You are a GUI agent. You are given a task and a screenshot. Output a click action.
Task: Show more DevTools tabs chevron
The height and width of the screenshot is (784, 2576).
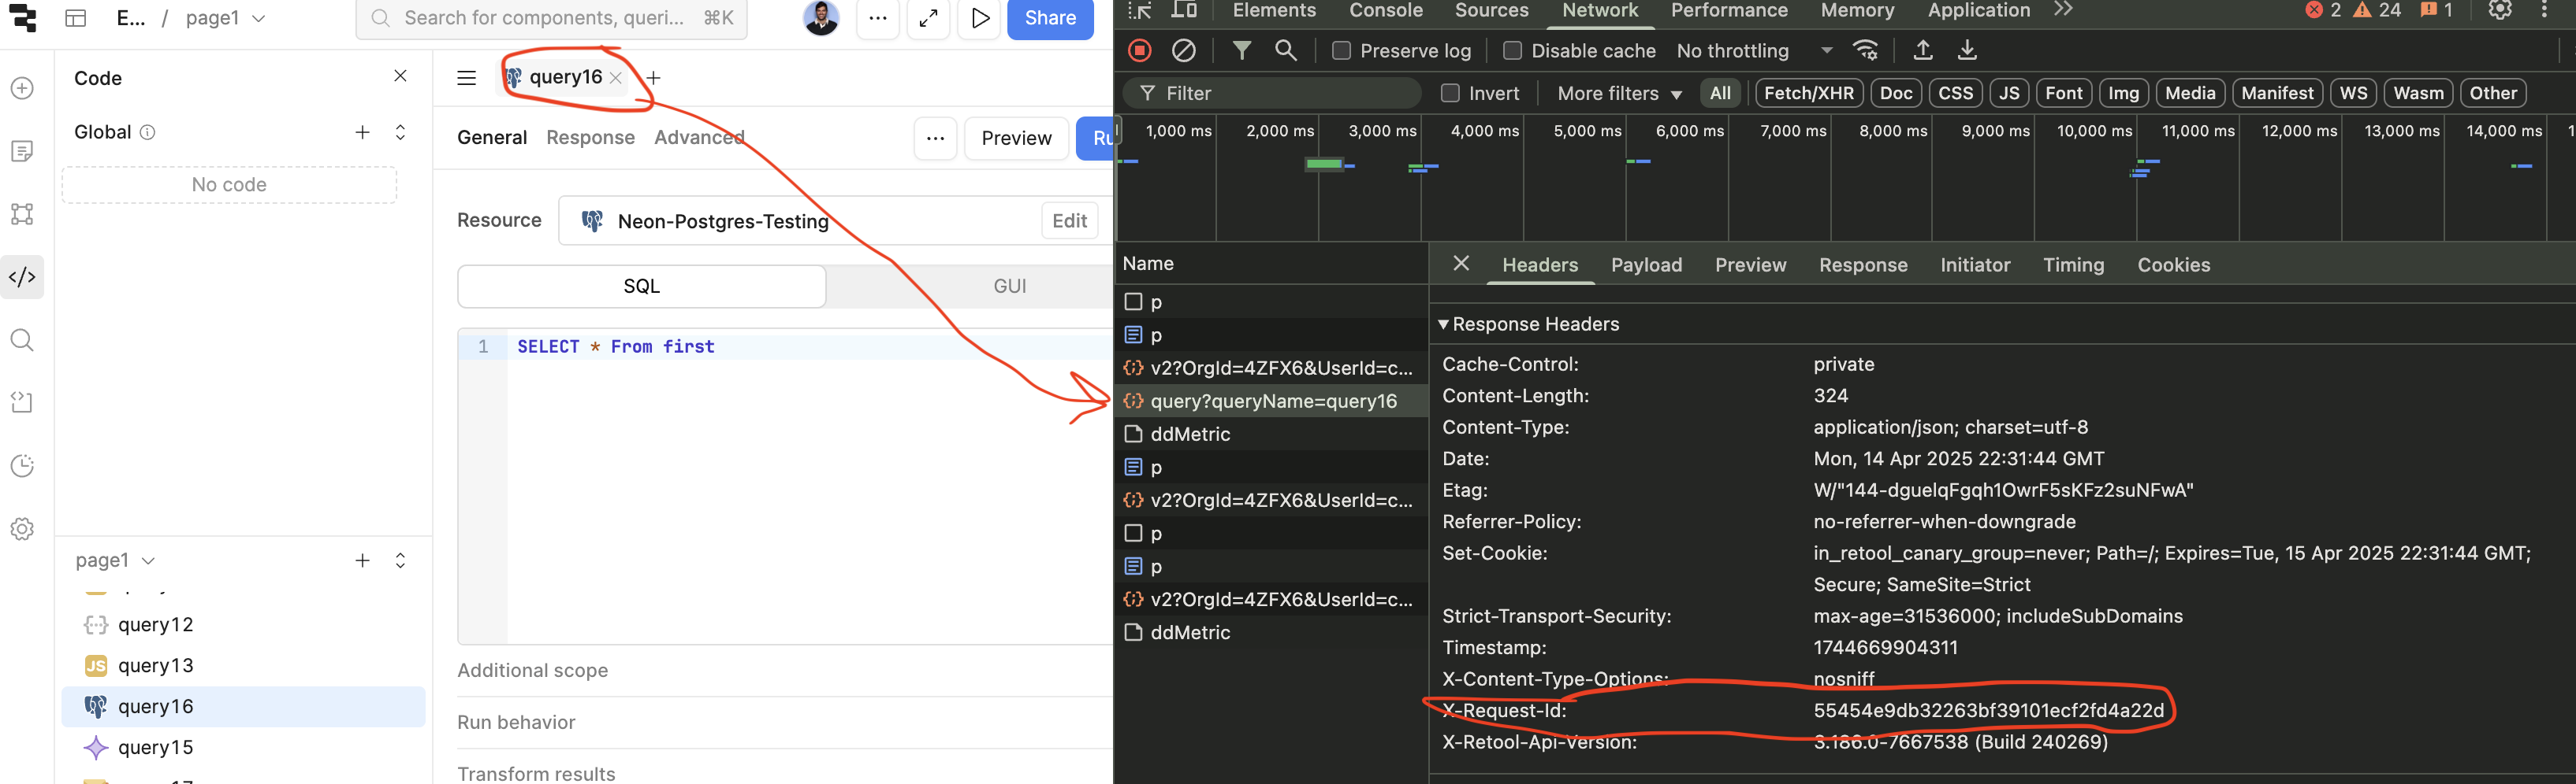[2063, 10]
